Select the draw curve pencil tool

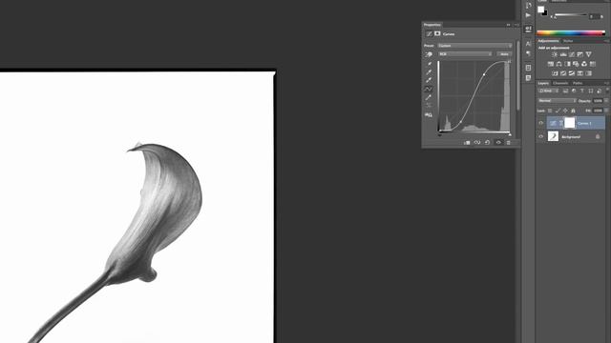pyautogui.click(x=429, y=97)
